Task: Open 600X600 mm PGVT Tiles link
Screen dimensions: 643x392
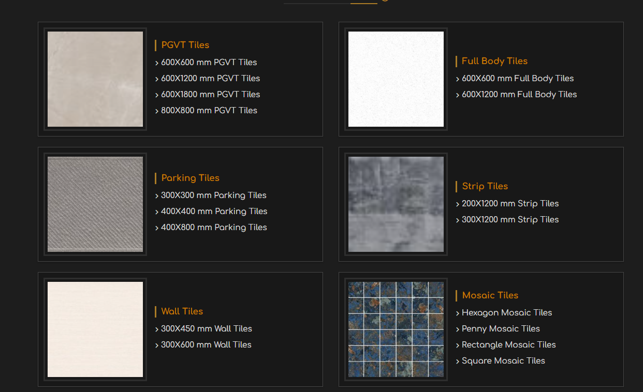Action: tap(209, 63)
